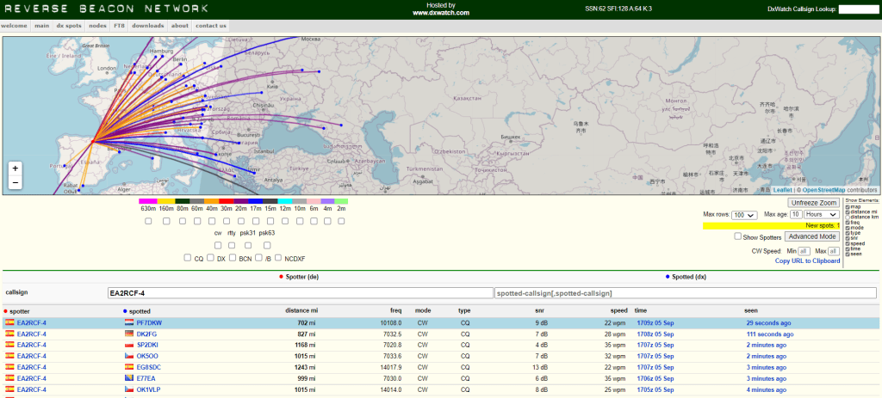This screenshot has height=398, width=882.
Task: Open the dx spots menu
Action: click(69, 26)
